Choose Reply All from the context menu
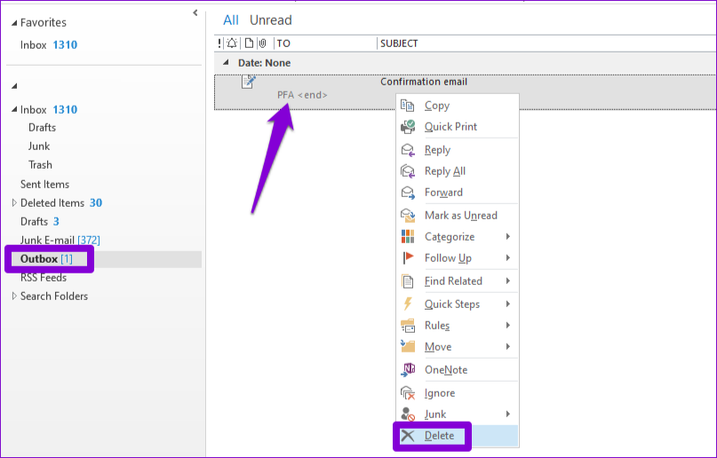717x458 pixels. [x=458, y=171]
